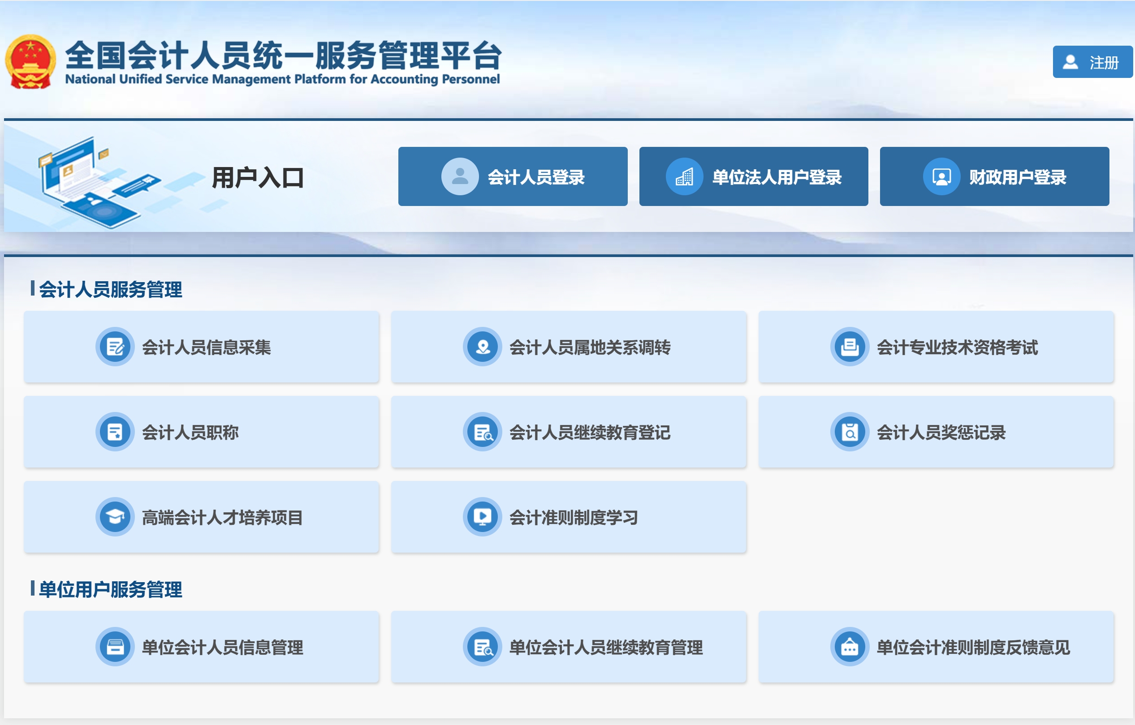
Task: Click the search-document icon of 会计人员继续教育登记
Action: pyautogui.click(x=482, y=432)
